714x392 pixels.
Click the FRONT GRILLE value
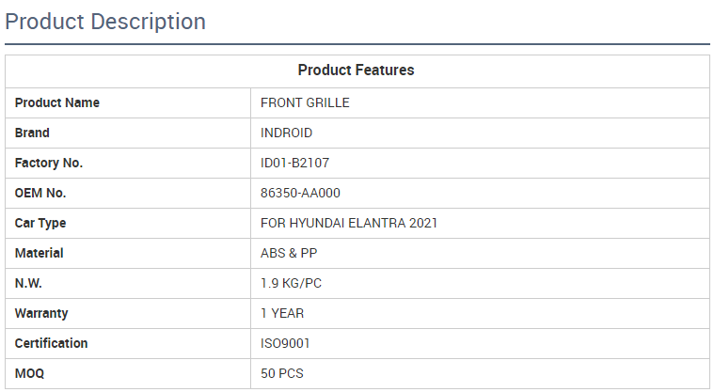pos(305,102)
